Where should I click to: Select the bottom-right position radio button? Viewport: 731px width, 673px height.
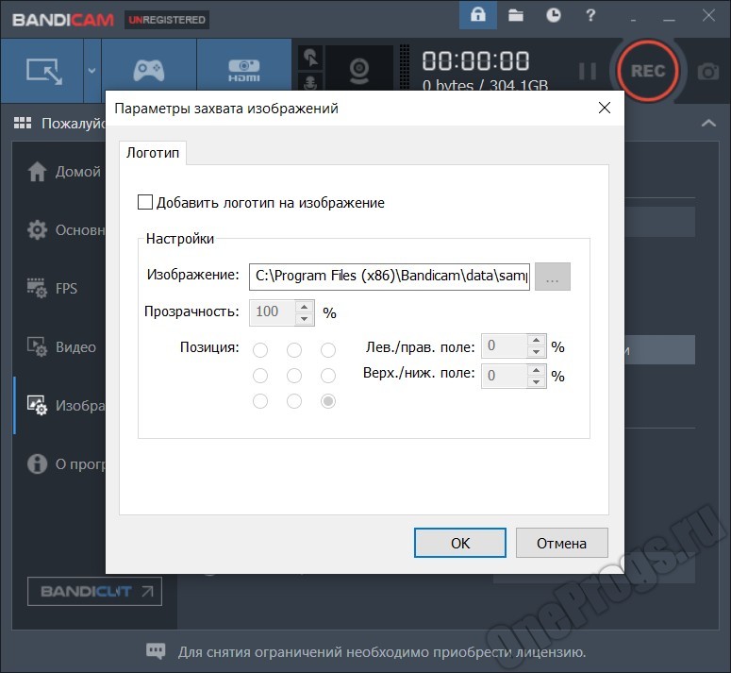tap(328, 401)
